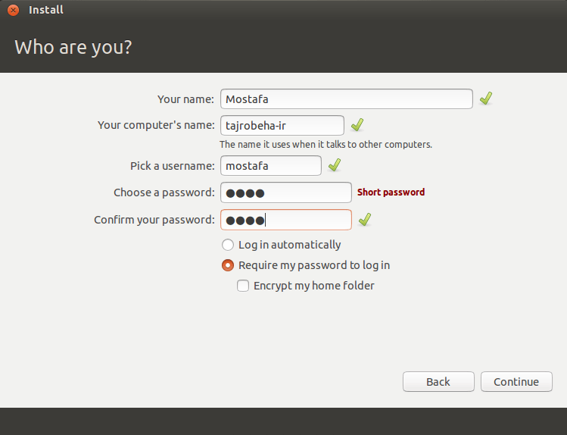Click the Pick a username field
Image resolution: width=567 pixels, height=435 pixels.
(x=270, y=165)
